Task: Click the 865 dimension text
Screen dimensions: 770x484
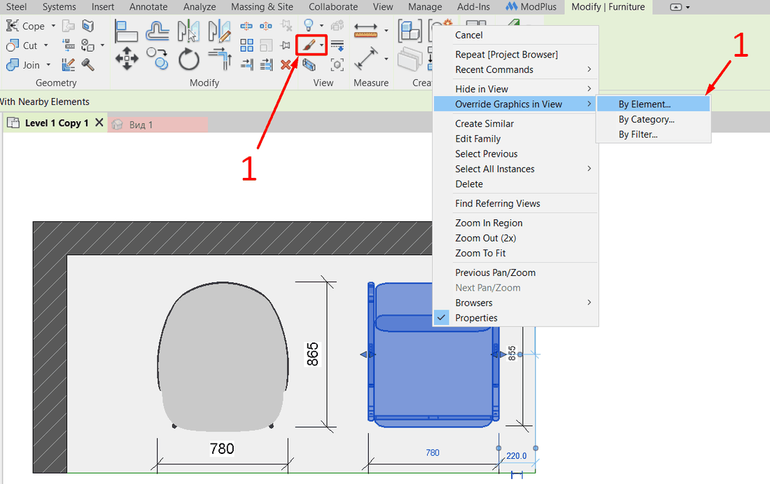Action: pyautogui.click(x=312, y=354)
